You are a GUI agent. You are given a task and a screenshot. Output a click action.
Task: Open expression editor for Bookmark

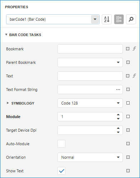(x=134, y=49)
